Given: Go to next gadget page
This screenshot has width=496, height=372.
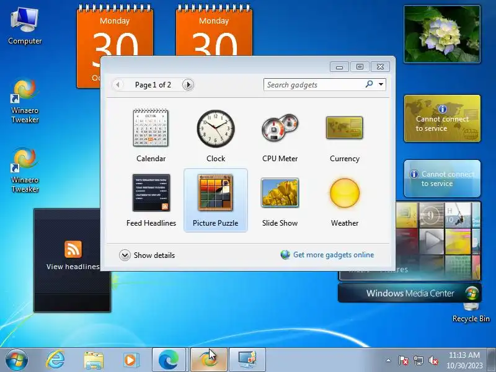Looking at the screenshot, I should [x=188, y=85].
